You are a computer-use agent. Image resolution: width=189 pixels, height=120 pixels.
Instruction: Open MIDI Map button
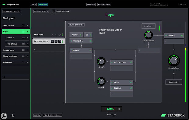[37, 115]
